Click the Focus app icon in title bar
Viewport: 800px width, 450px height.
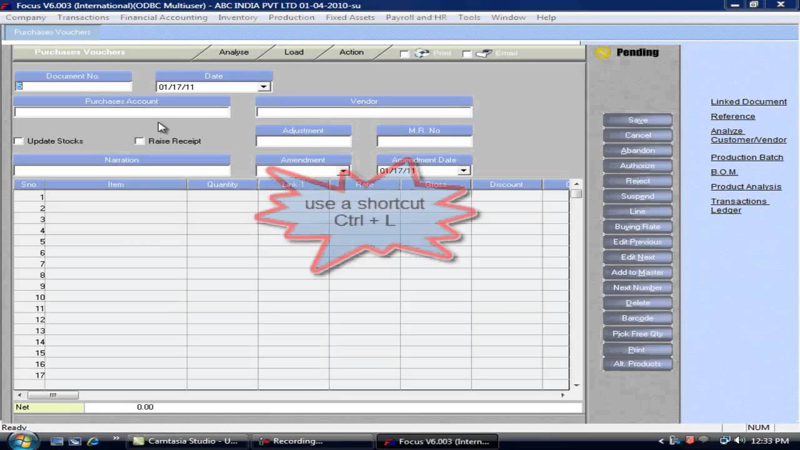[6, 6]
